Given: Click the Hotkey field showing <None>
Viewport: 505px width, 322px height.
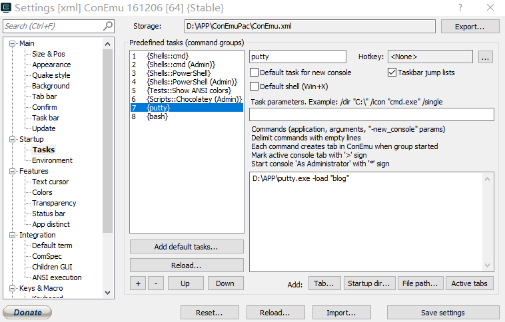Looking at the screenshot, I should click(x=430, y=57).
